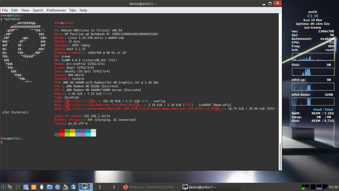Switch to workspace 3
Image resolution: width=339 pixels, height=191 pixels.
tap(114, 187)
